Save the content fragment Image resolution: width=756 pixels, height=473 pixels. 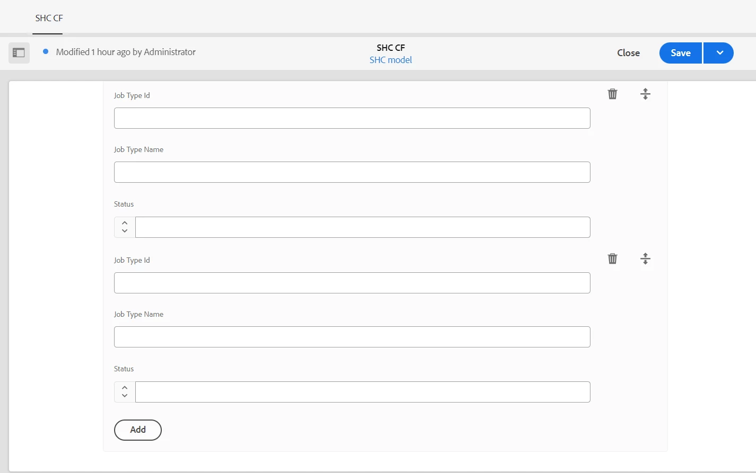point(681,53)
